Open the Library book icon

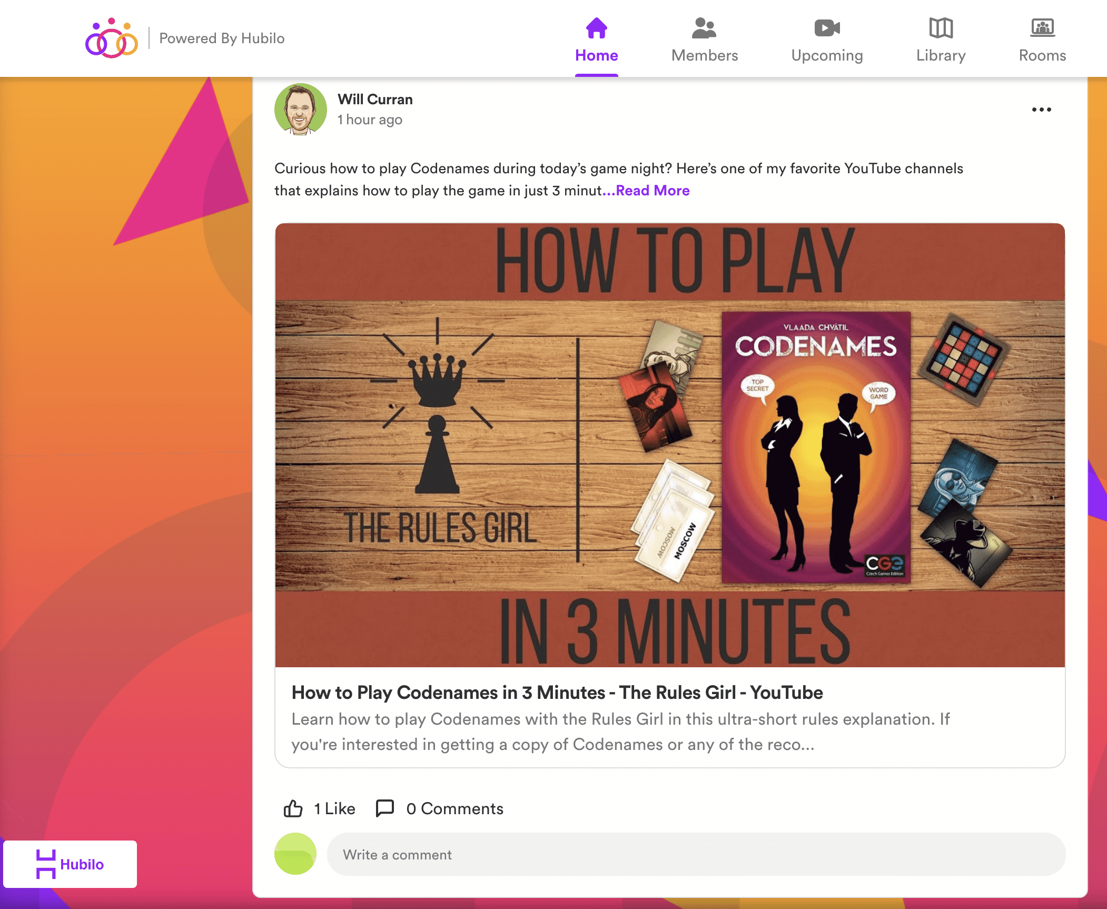(941, 28)
